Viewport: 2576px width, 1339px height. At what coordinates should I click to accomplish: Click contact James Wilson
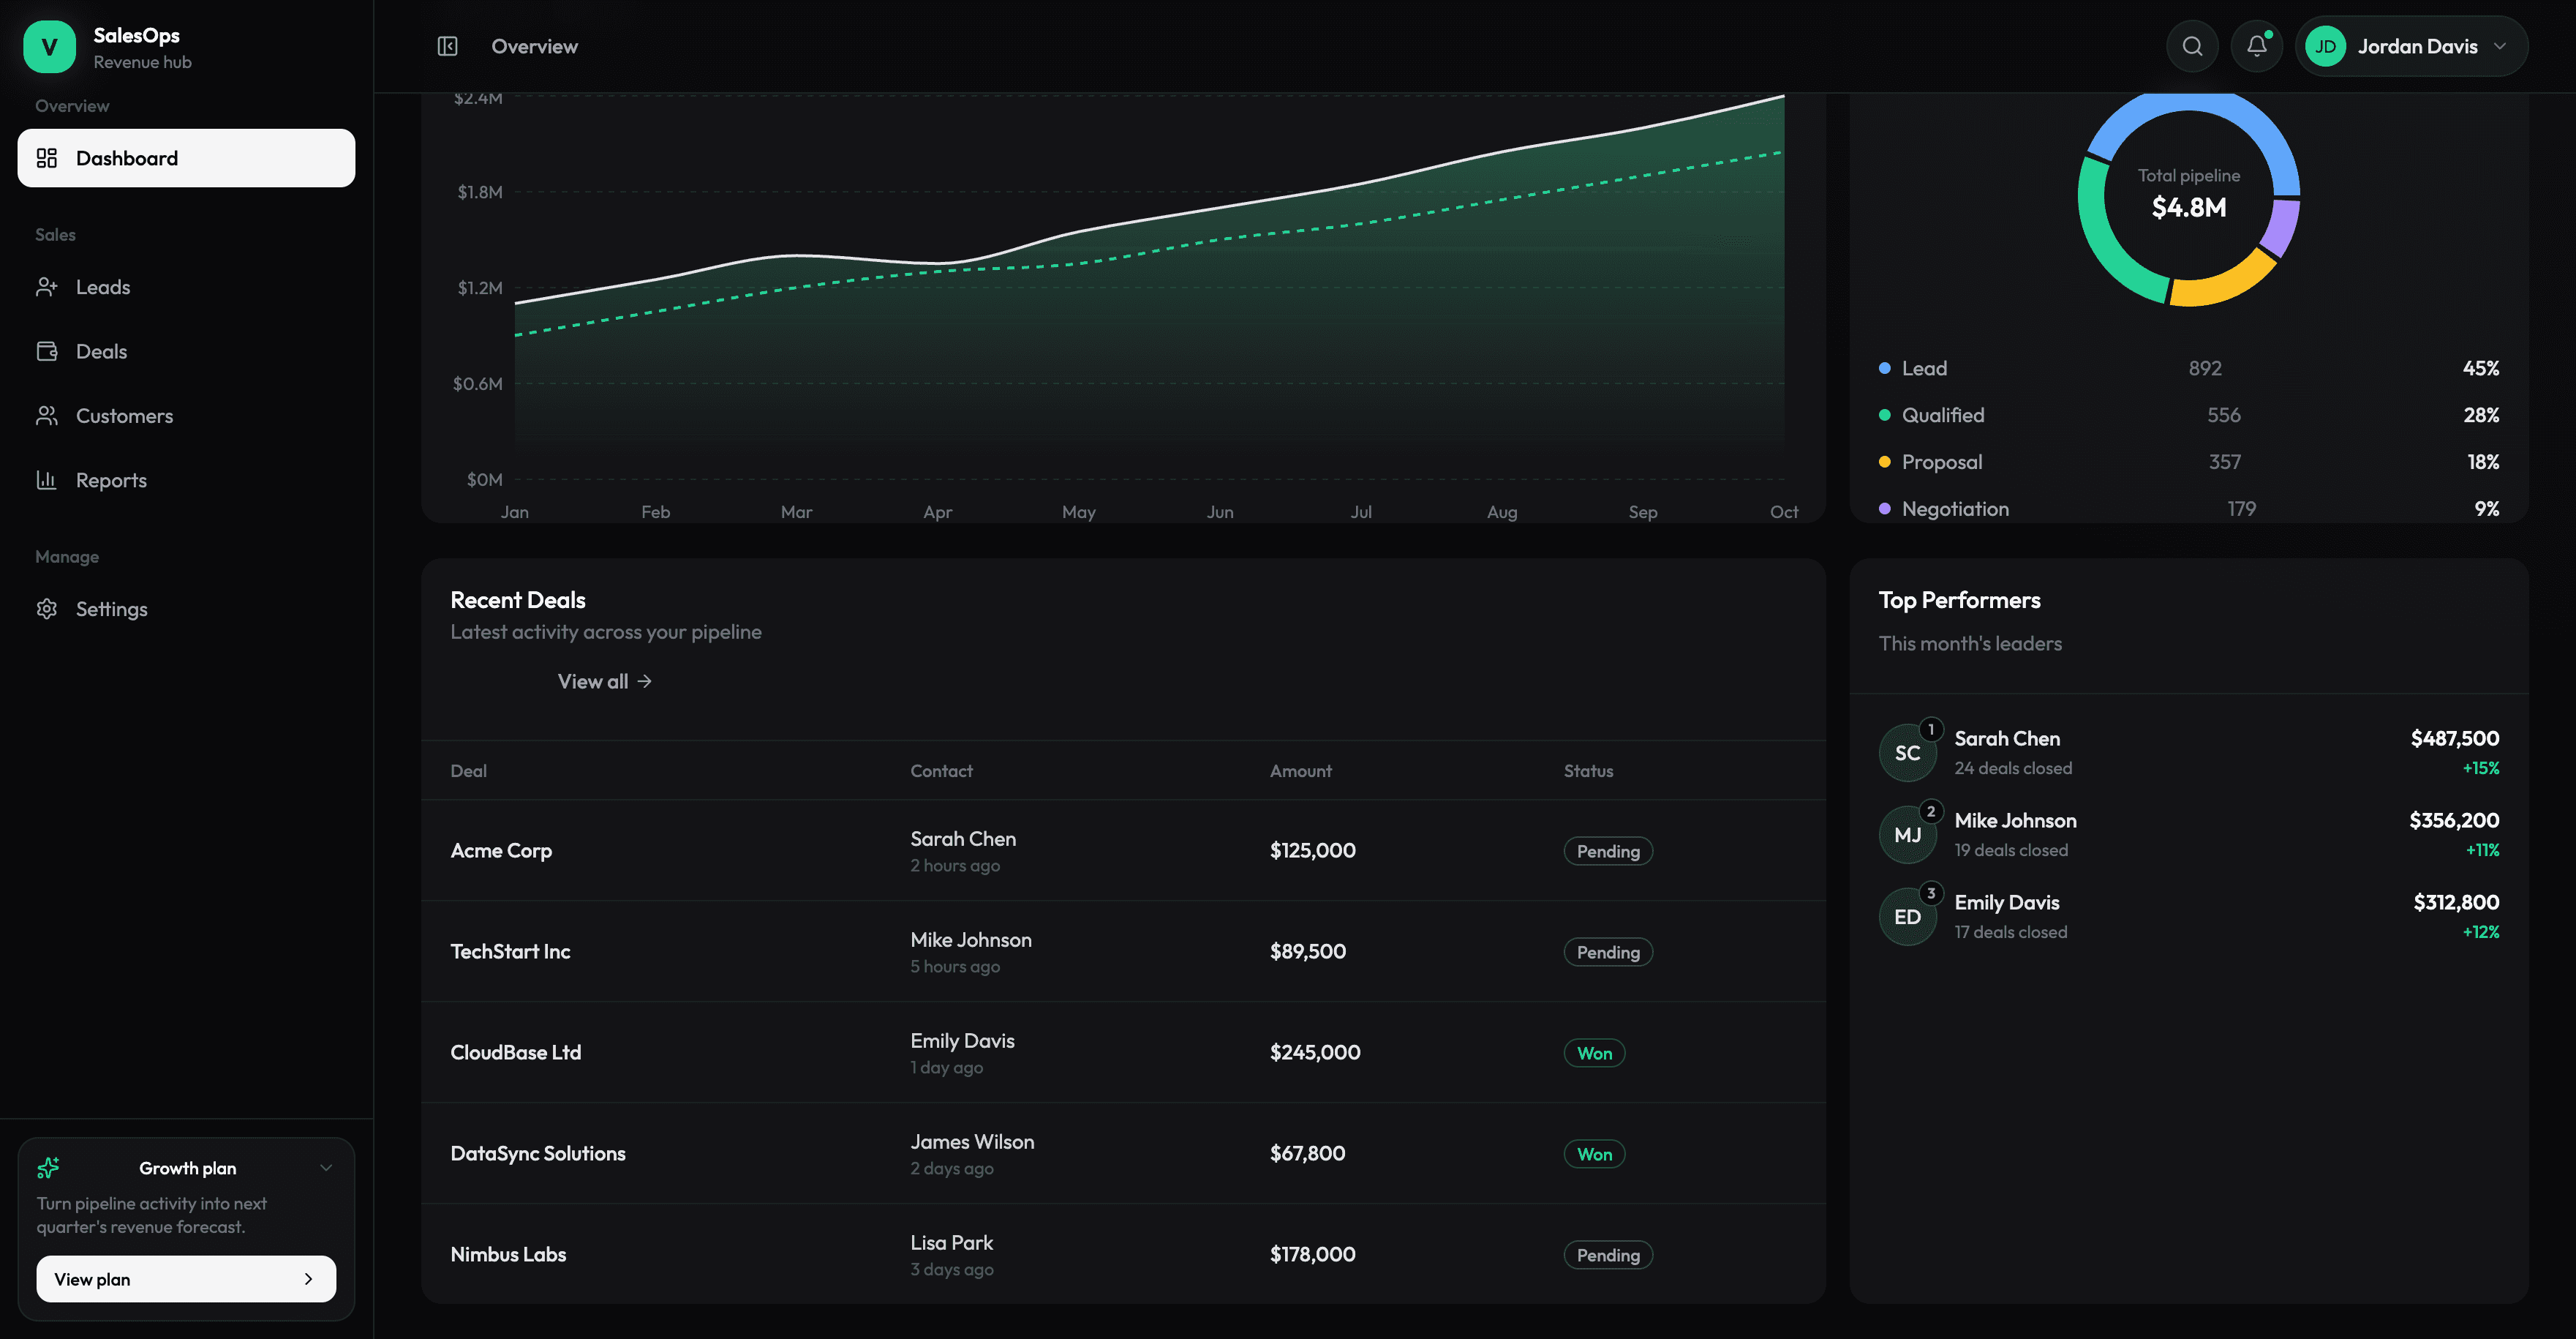(972, 1142)
